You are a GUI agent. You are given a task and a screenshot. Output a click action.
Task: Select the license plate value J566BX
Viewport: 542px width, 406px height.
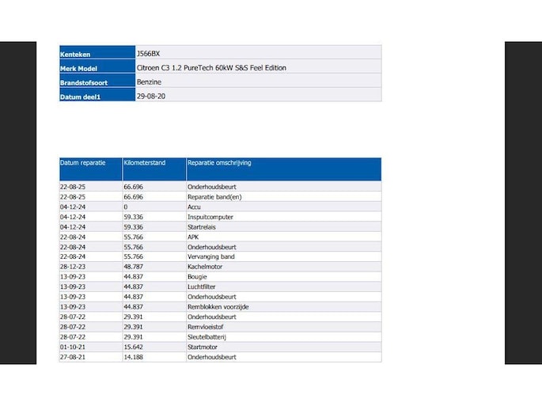(148, 54)
